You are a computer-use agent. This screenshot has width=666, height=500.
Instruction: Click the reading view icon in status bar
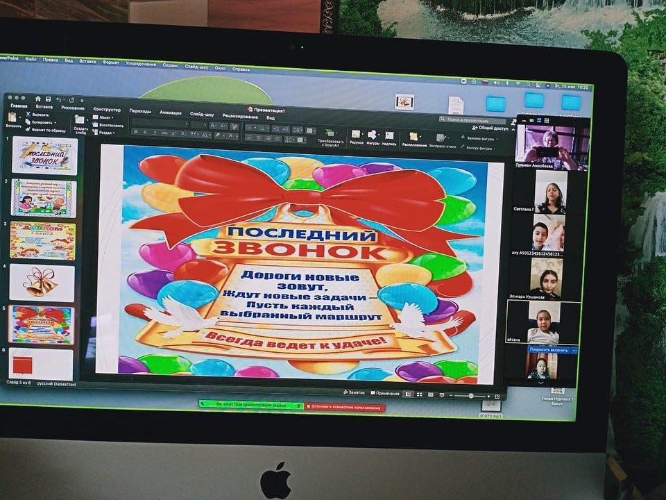click(430, 395)
